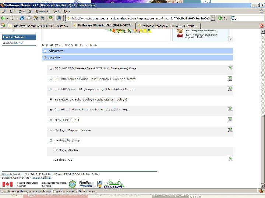Viewport: 265px width, 198px height.
Task: Expand the Geologic Mapped Feature layer
Action: [x=51, y=130]
